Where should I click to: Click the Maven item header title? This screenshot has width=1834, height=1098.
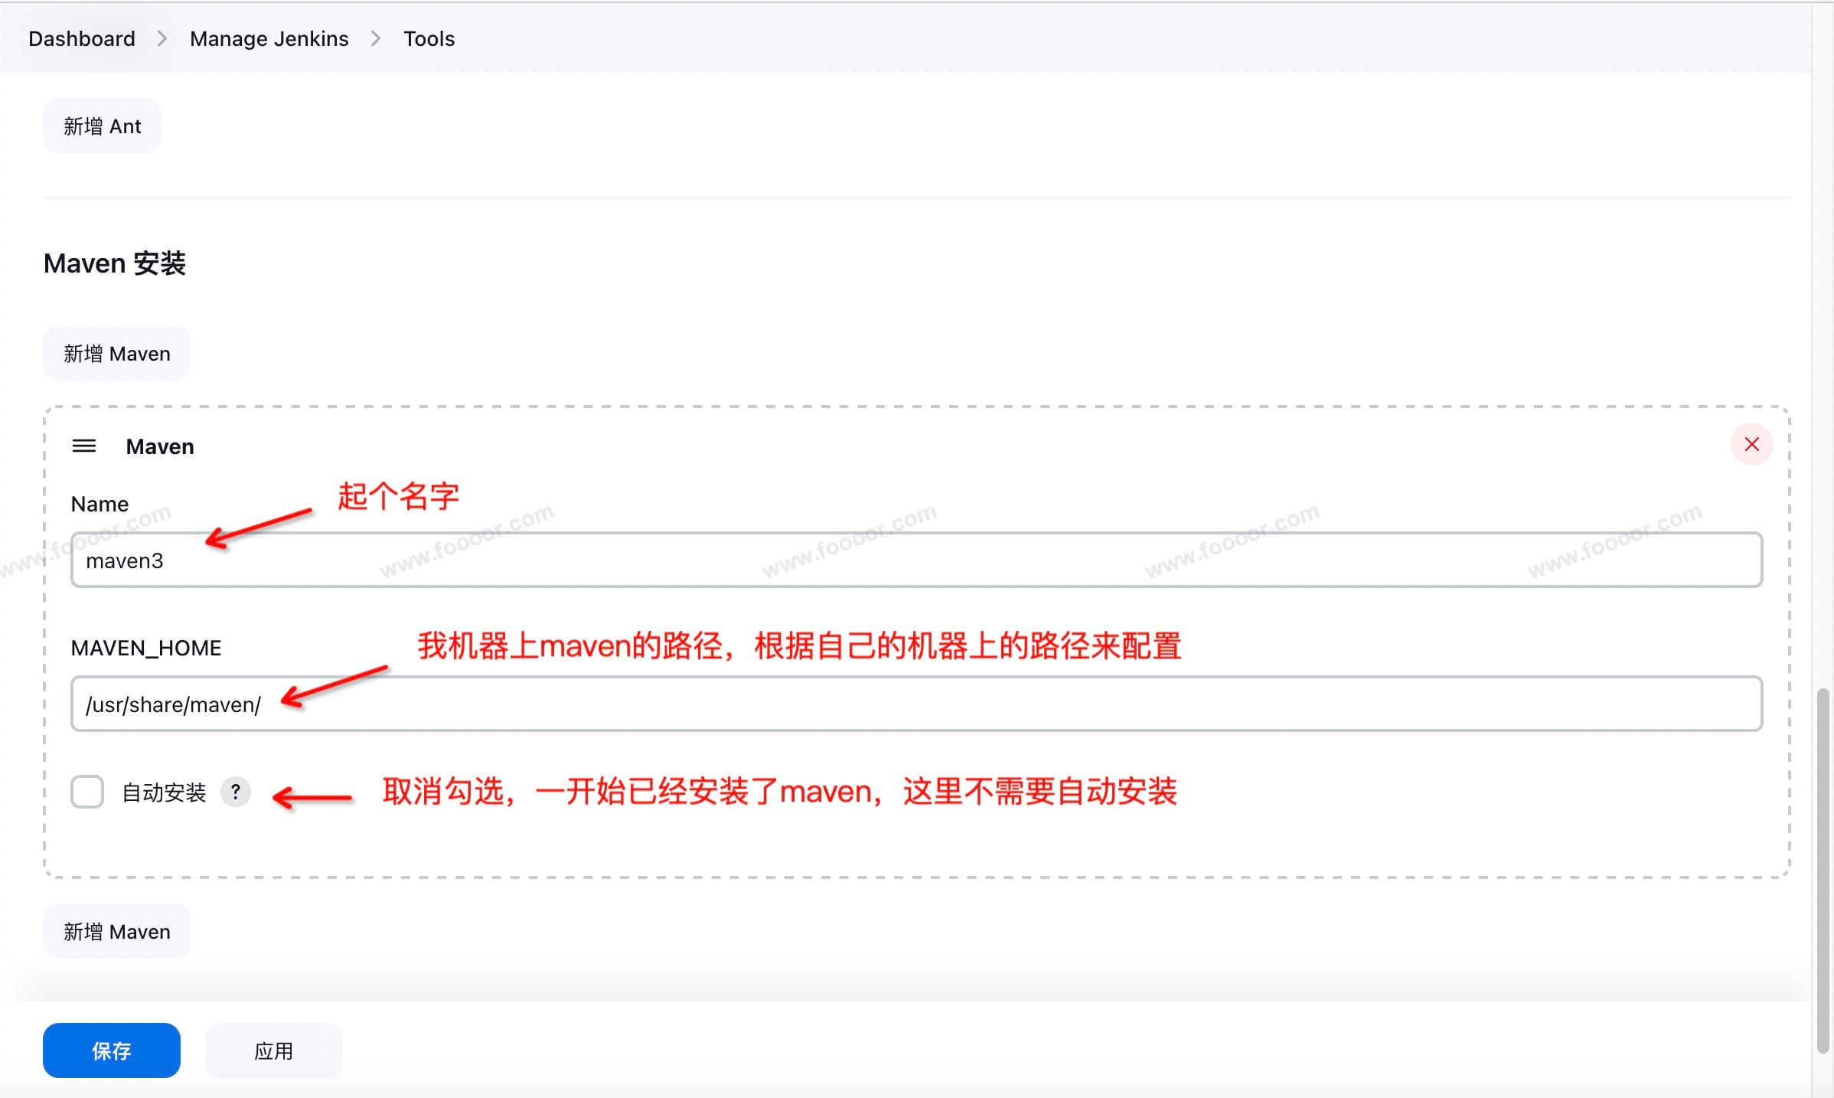[x=160, y=446]
